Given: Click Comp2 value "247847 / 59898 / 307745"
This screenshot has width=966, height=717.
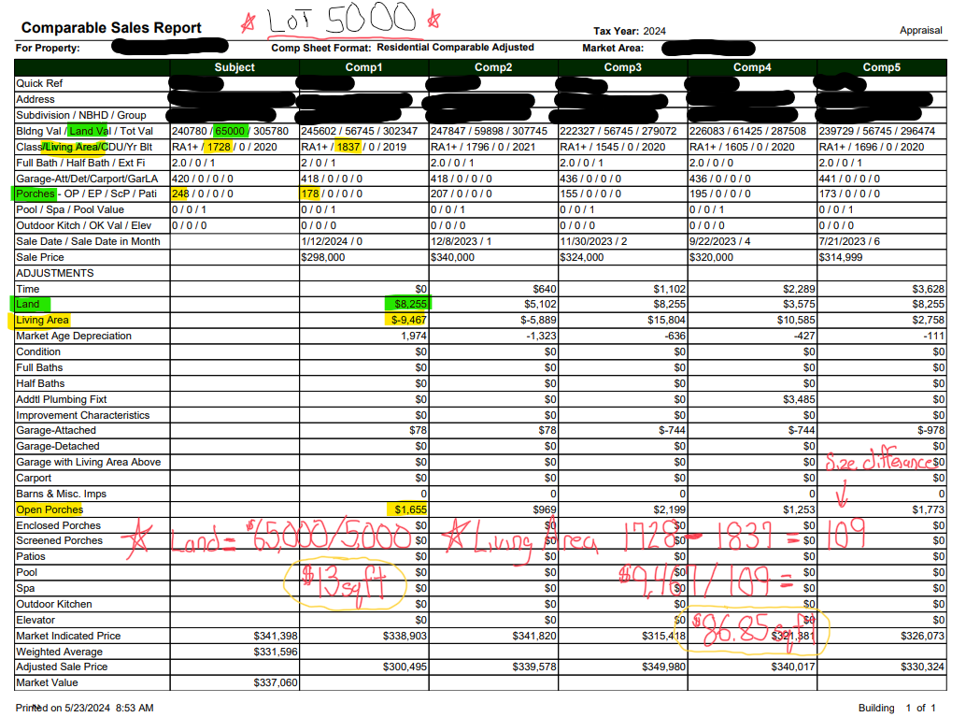Looking at the screenshot, I should tap(490, 131).
